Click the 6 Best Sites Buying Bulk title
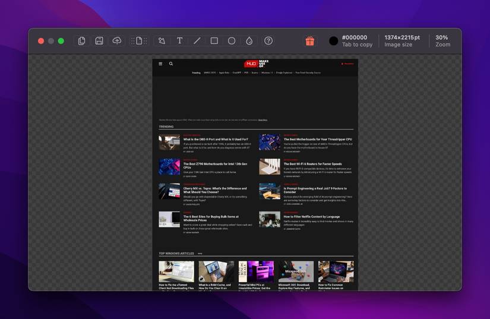This screenshot has width=490, height=319. [211, 219]
